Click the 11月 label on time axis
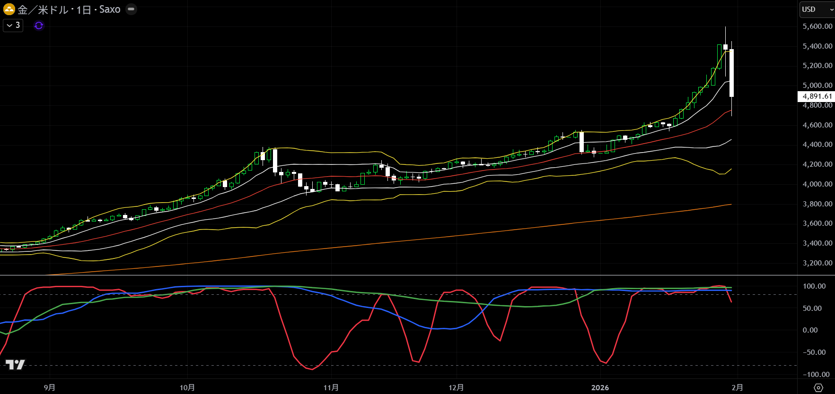 click(331, 387)
